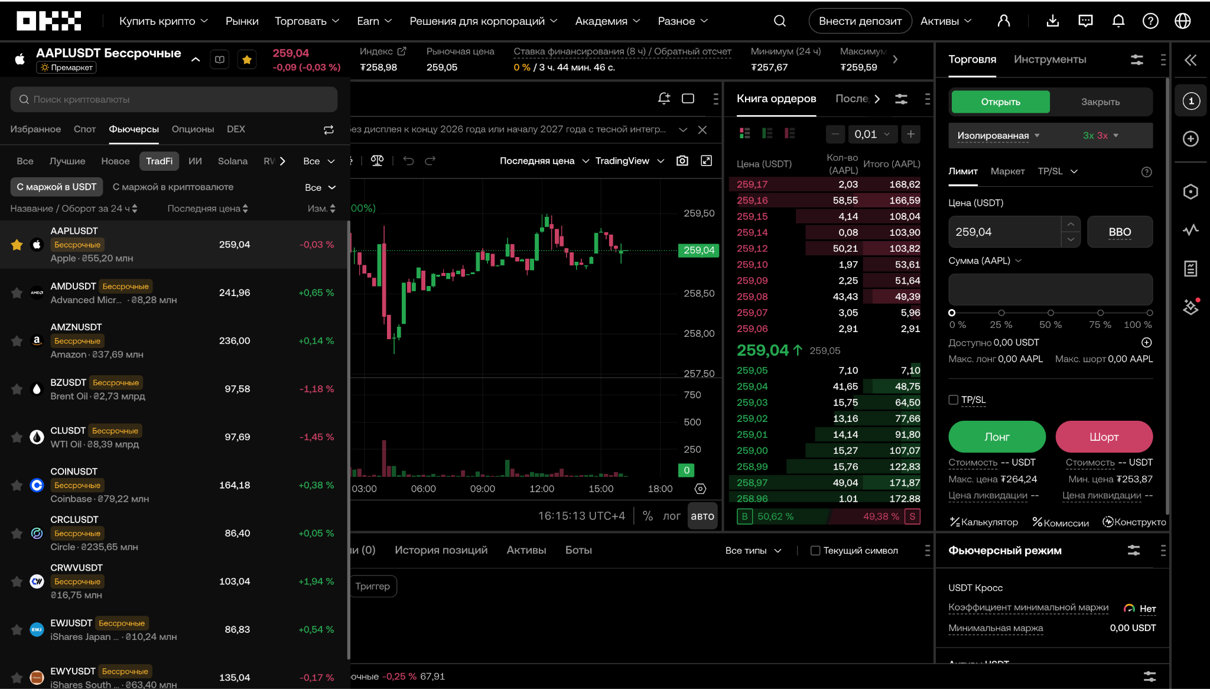1210x689 pixels.
Task: Check the Текущий символ checkbox
Action: [x=815, y=551]
